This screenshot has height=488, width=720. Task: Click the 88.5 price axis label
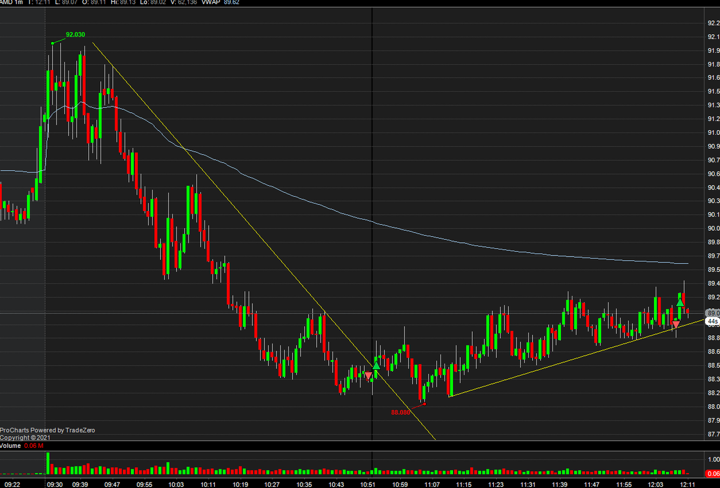pos(713,366)
